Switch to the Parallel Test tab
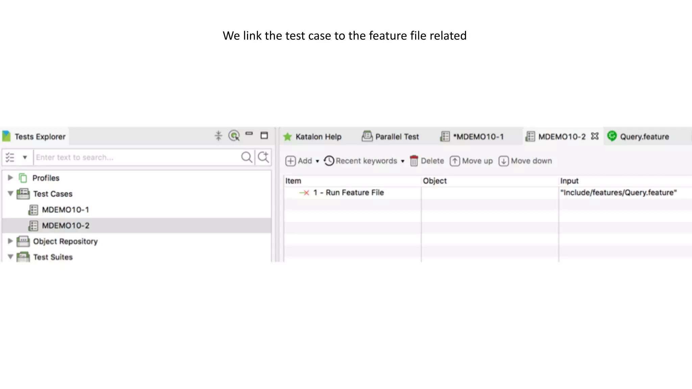The width and height of the screenshot is (692, 389). point(397,137)
